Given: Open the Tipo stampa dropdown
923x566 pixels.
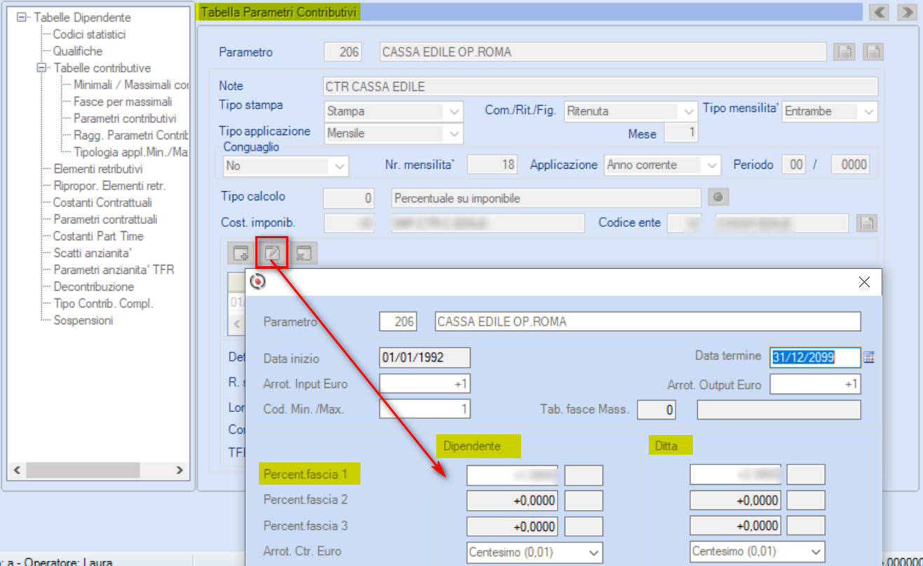Looking at the screenshot, I should coord(454,111).
